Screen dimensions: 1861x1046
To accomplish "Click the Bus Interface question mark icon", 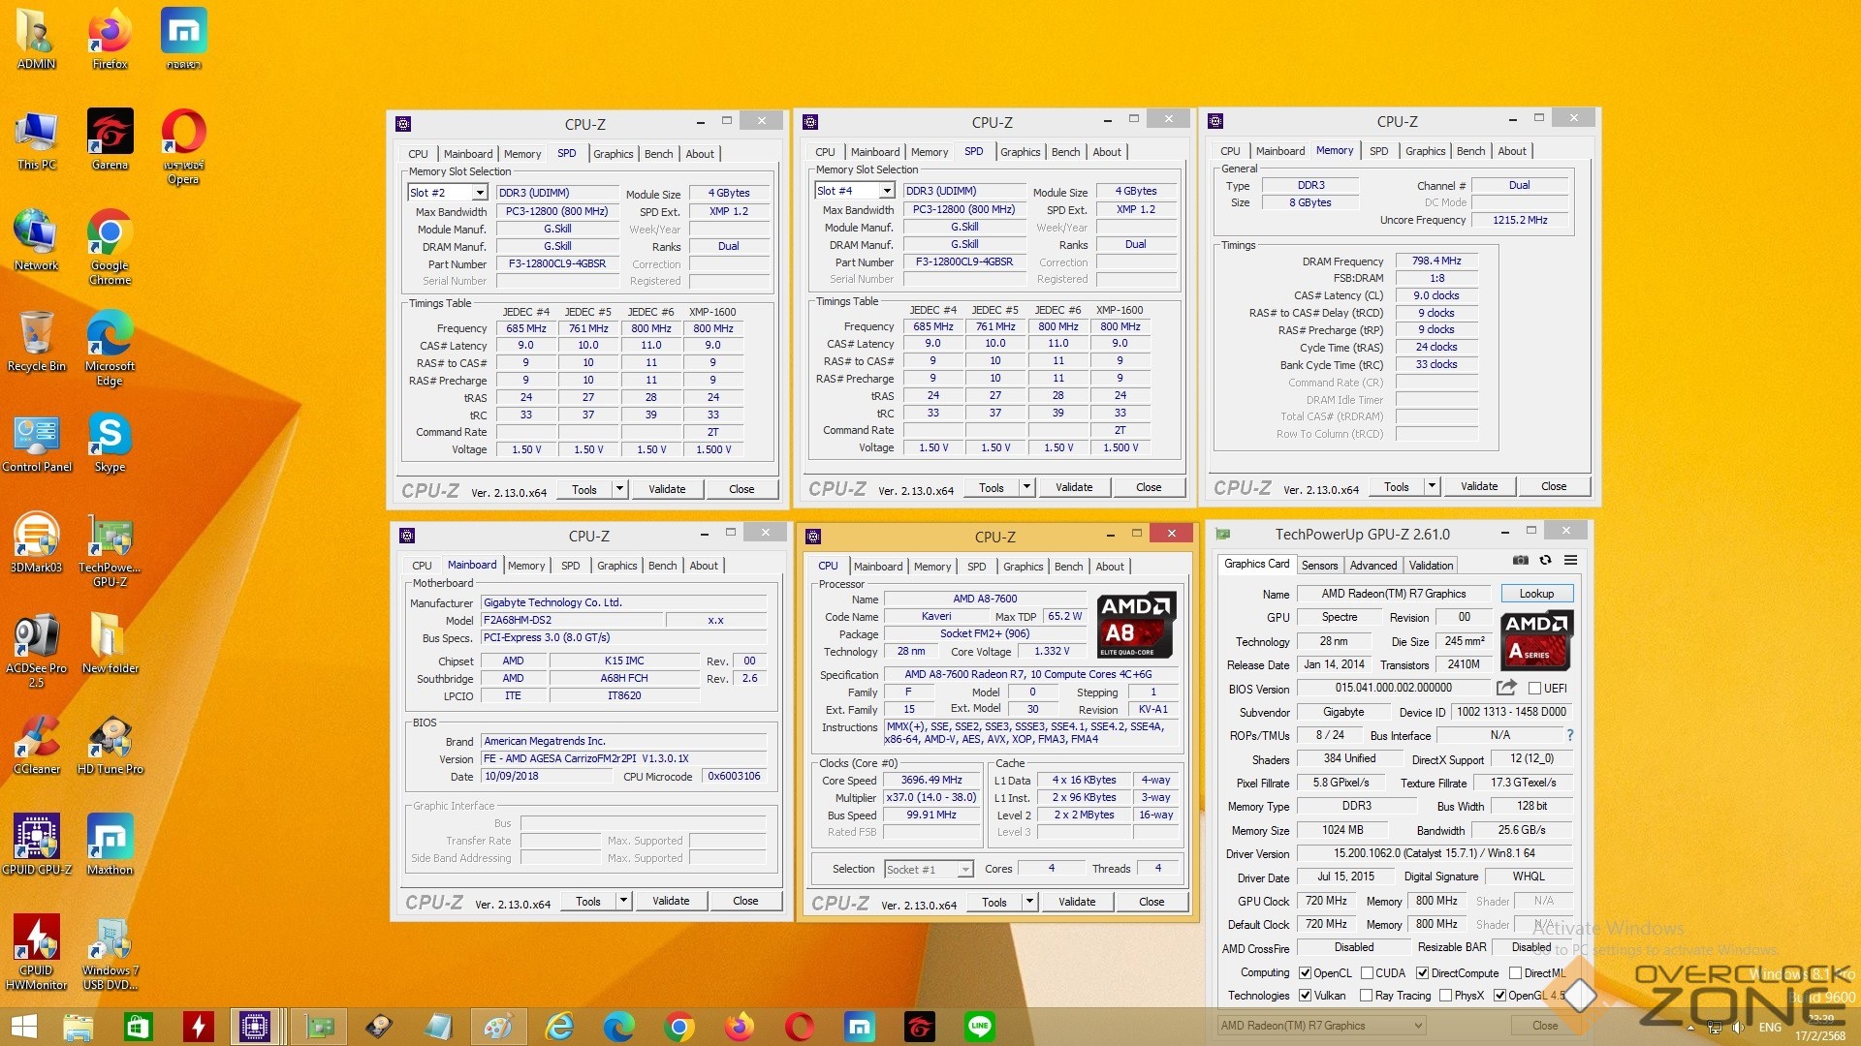I will click(1569, 735).
